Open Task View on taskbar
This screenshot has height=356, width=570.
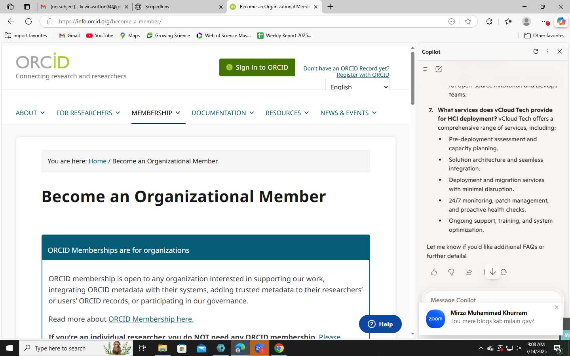(x=142, y=348)
